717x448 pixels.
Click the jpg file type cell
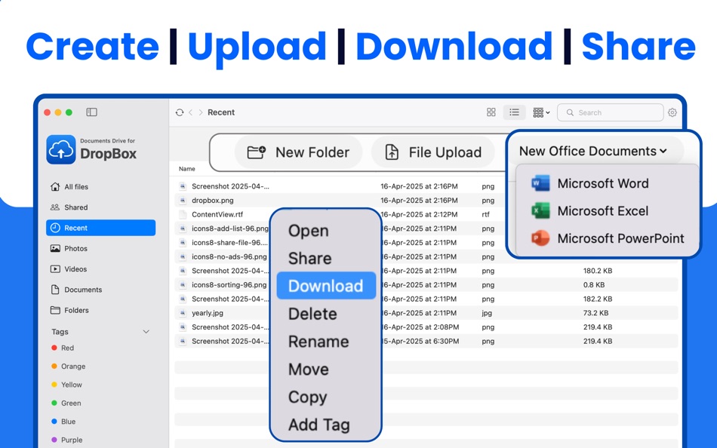[x=487, y=313]
